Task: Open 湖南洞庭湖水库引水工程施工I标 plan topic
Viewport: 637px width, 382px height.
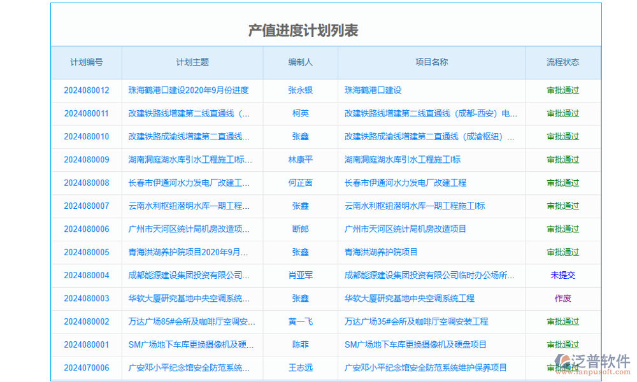Action: pyautogui.click(x=191, y=160)
